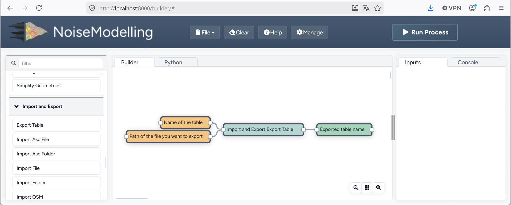Select Import Folder process
The width and height of the screenshot is (511, 205).
coord(56,183)
